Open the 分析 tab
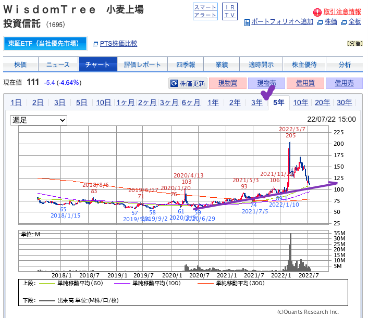 [345, 65]
